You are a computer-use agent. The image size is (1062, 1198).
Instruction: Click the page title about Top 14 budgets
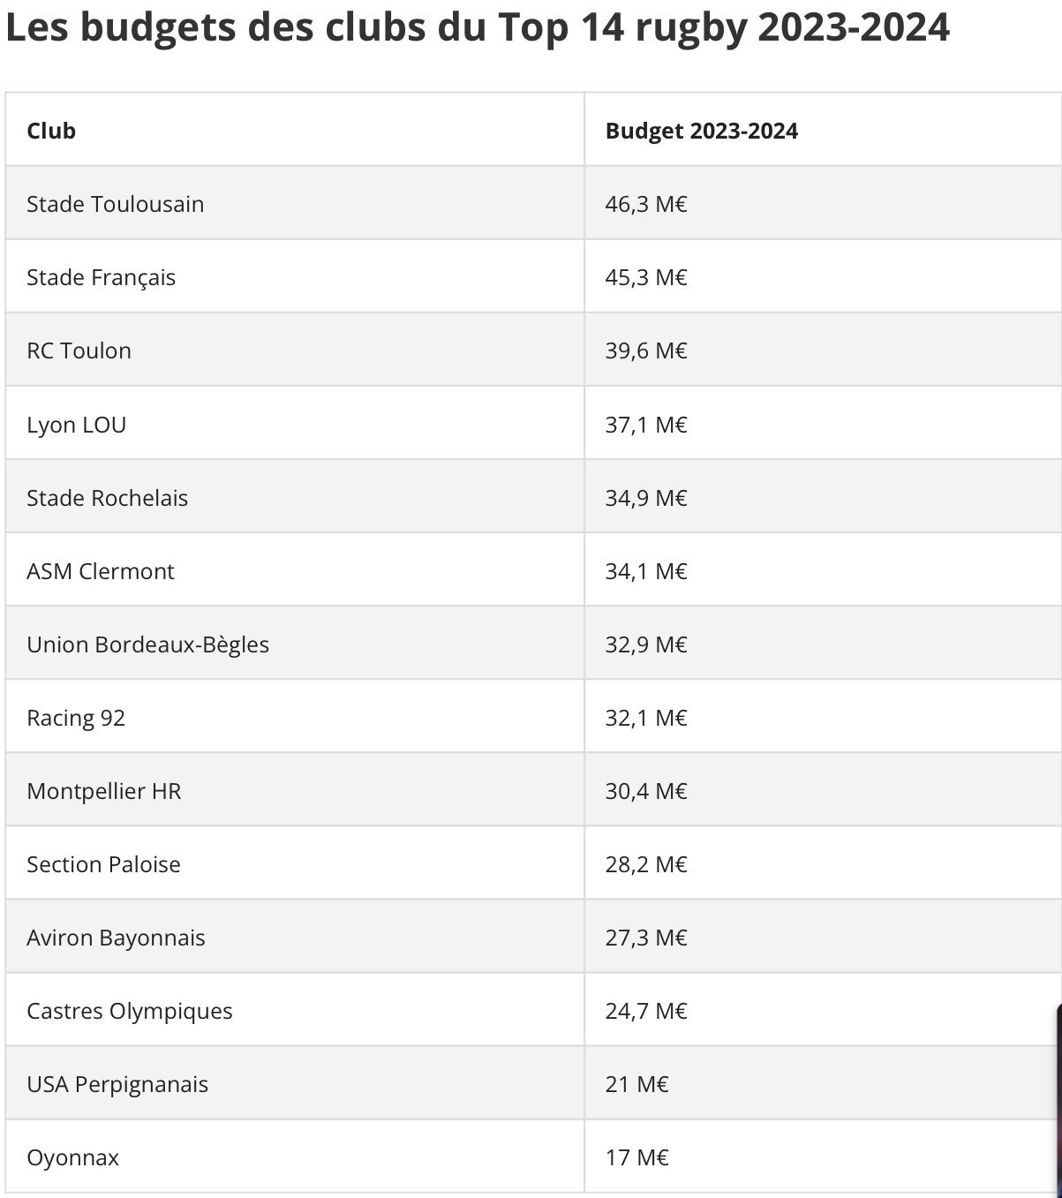tap(478, 27)
